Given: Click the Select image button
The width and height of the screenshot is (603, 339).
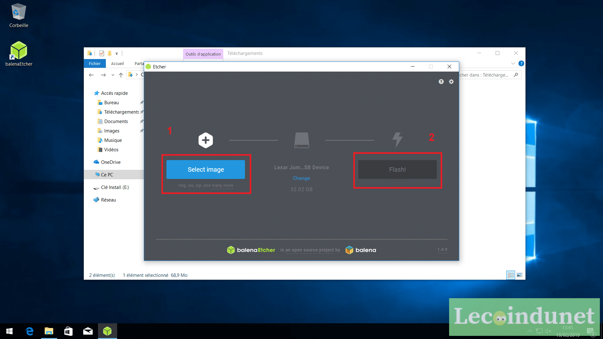Looking at the screenshot, I should coord(206,169).
